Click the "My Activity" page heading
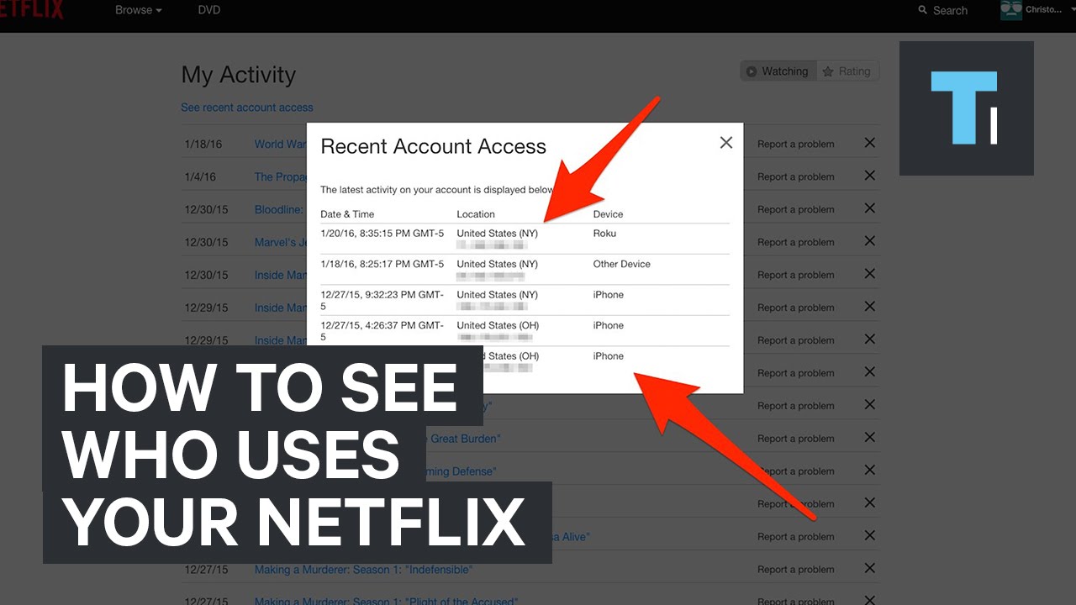The height and width of the screenshot is (605, 1076). coord(239,75)
